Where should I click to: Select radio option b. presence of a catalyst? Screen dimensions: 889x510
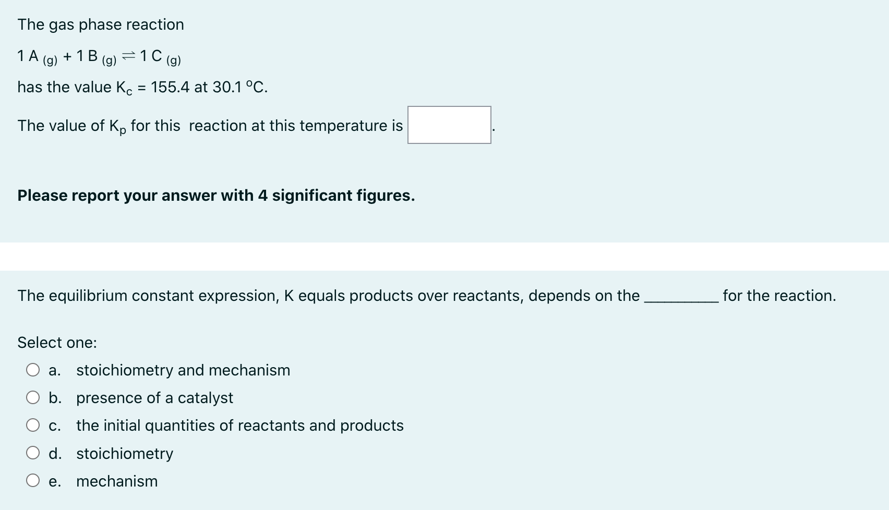coord(33,397)
